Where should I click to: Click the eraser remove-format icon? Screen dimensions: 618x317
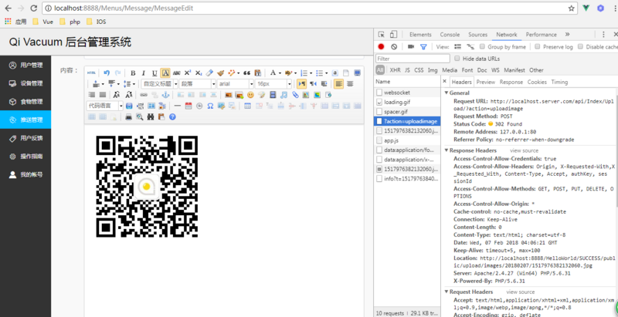209,73
